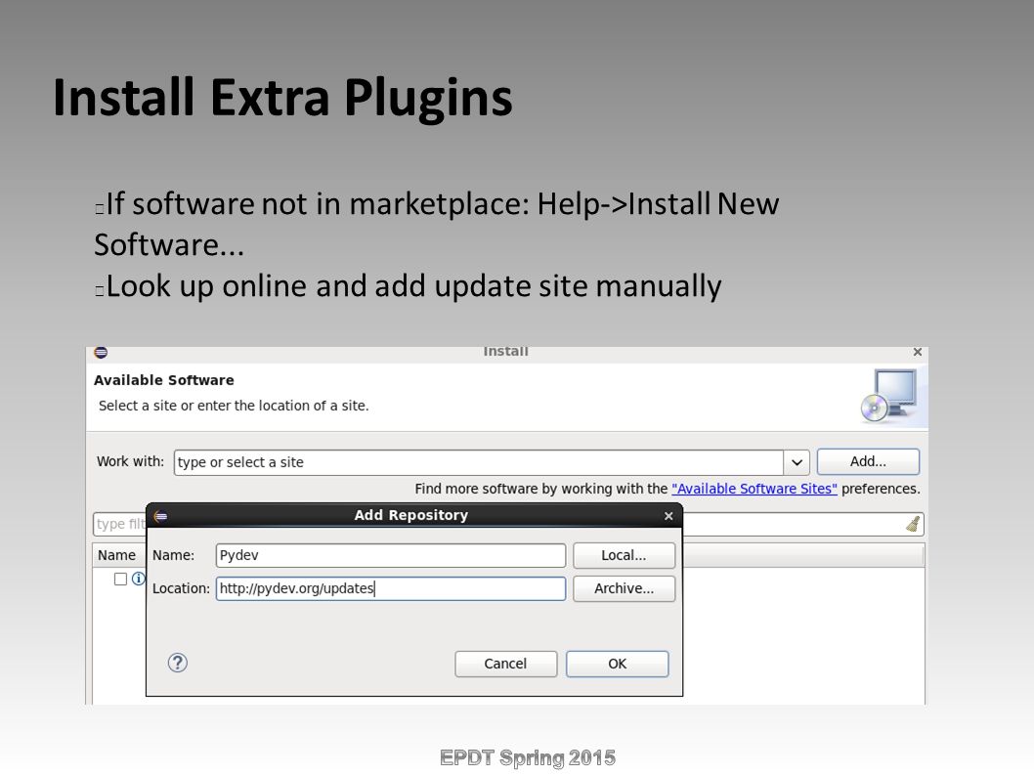Click "Select a site or enter the location" text
Image resolution: width=1034 pixels, height=775 pixels.
coord(234,406)
